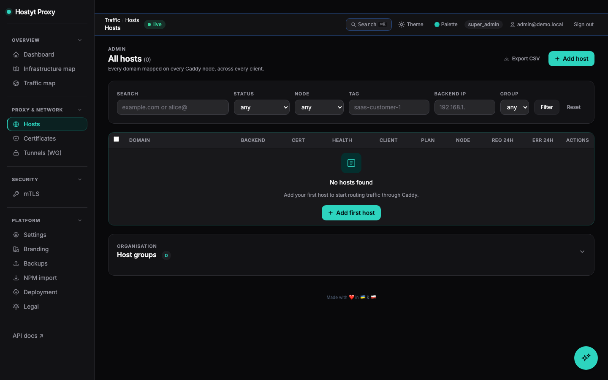Click the Traffic breadcrumb
The image size is (608, 380).
pyautogui.click(x=112, y=20)
